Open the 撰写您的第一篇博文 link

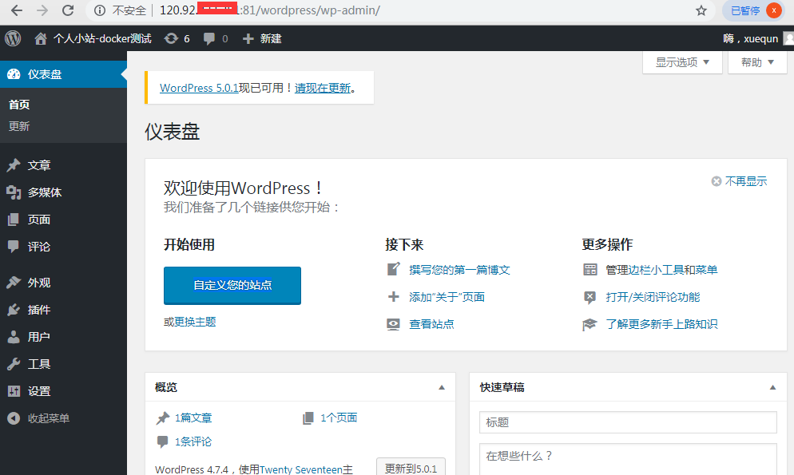(x=459, y=270)
